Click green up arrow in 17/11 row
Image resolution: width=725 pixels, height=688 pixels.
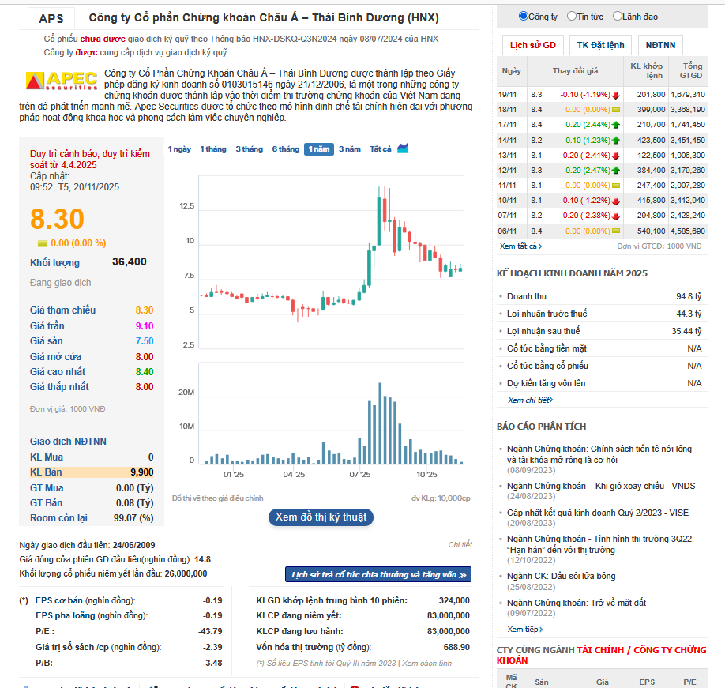coord(616,125)
